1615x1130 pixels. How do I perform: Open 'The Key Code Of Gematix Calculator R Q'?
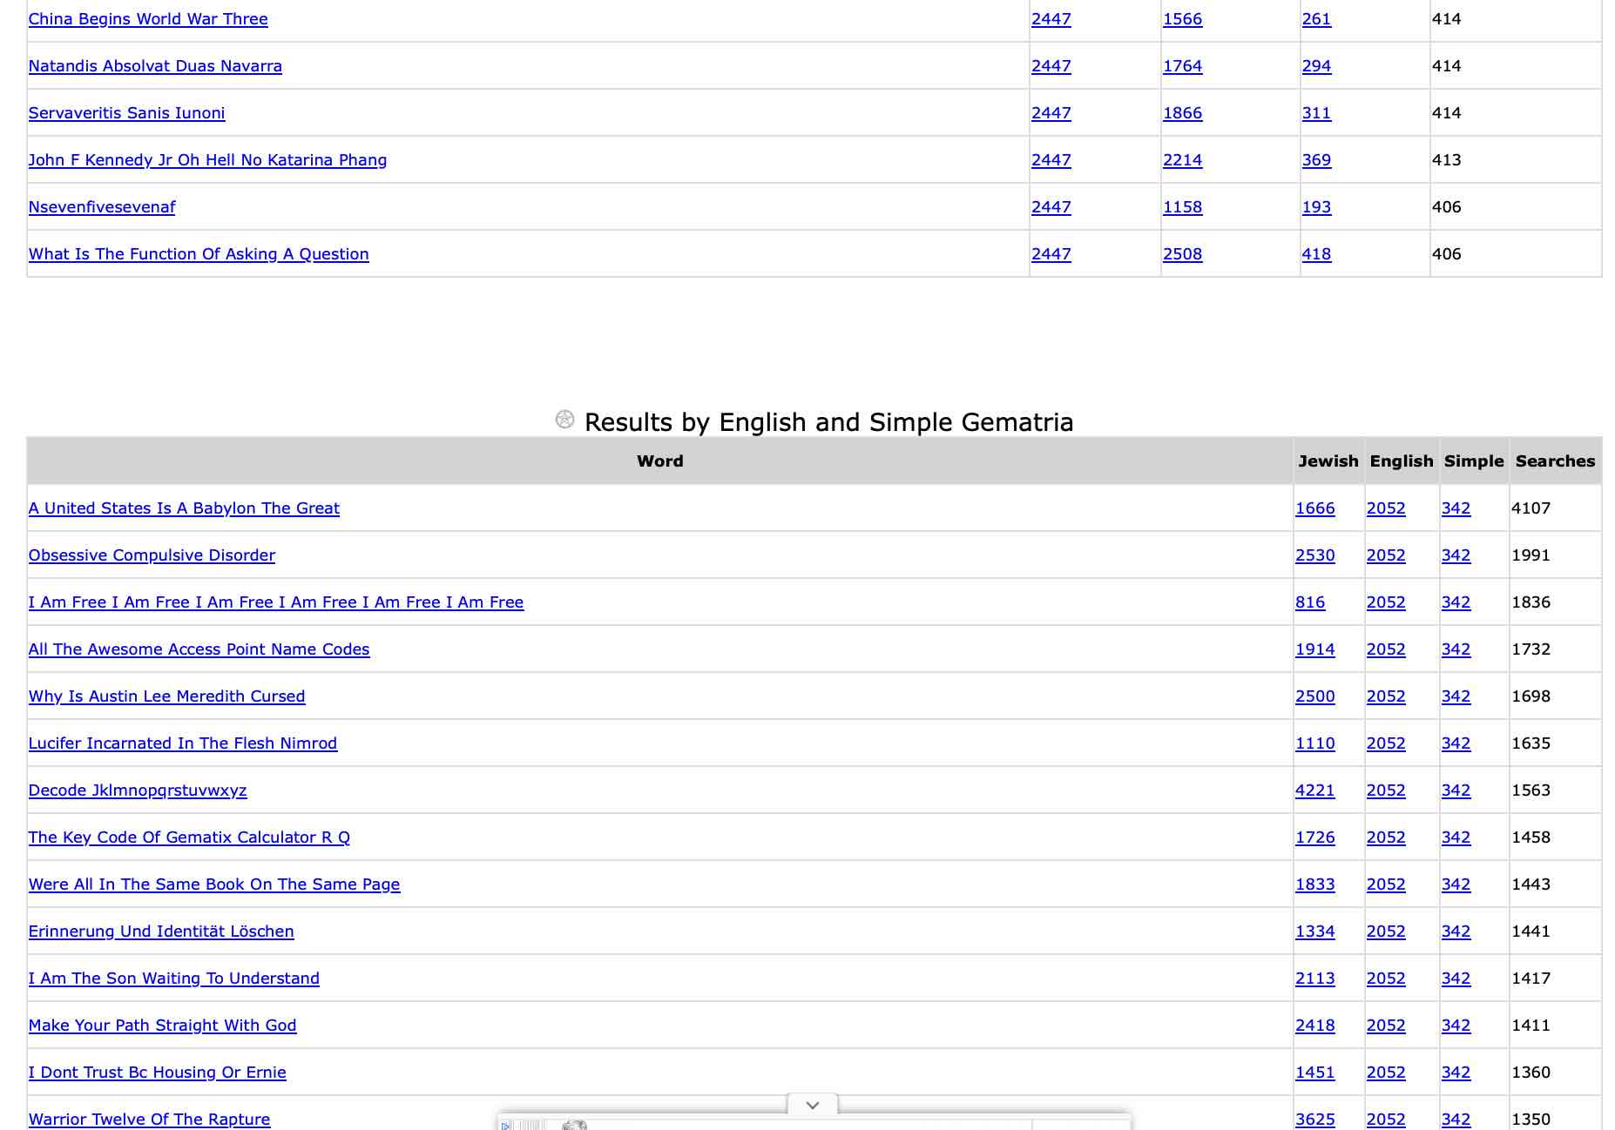point(189,837)
